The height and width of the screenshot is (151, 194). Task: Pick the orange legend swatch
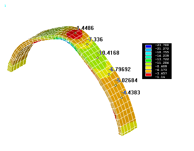click(148, 71)
